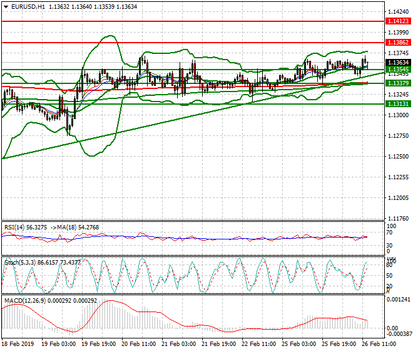
Task: Select the 26 Feb 11:00 time label
Action: click(379, 344)
